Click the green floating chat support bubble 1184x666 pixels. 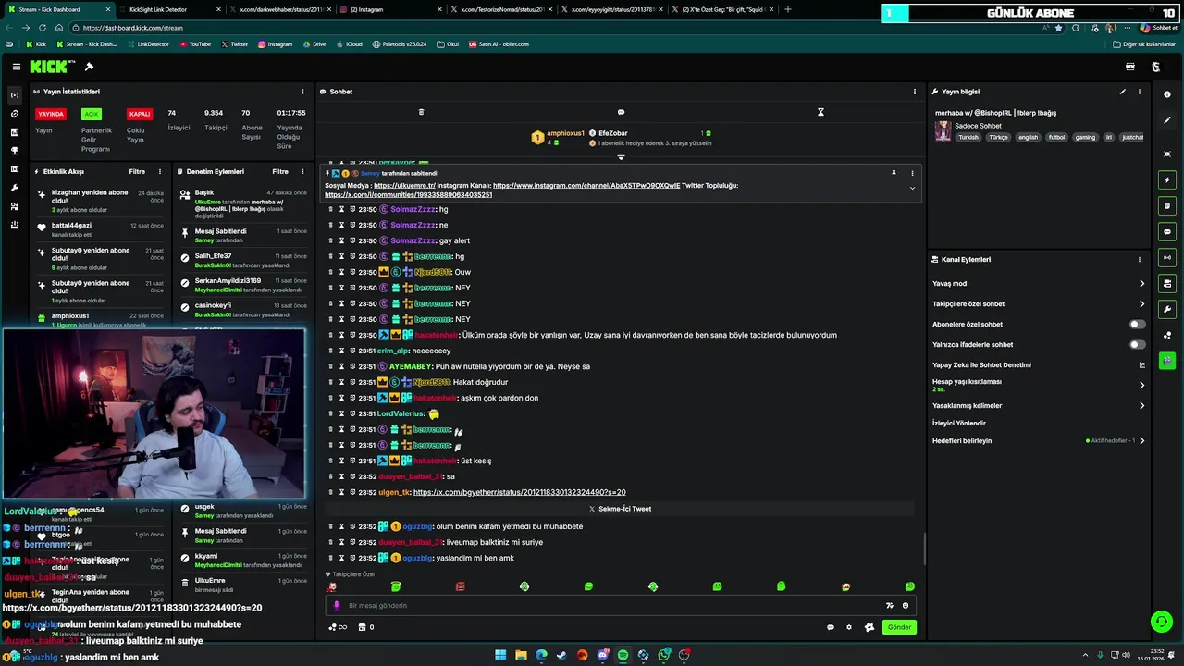point(1161,622)
